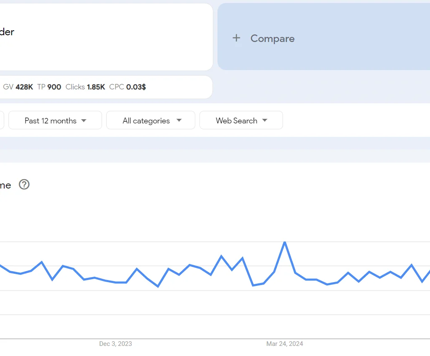
Task: Click the chevron on Past 12 months
Action: (84, 120)
